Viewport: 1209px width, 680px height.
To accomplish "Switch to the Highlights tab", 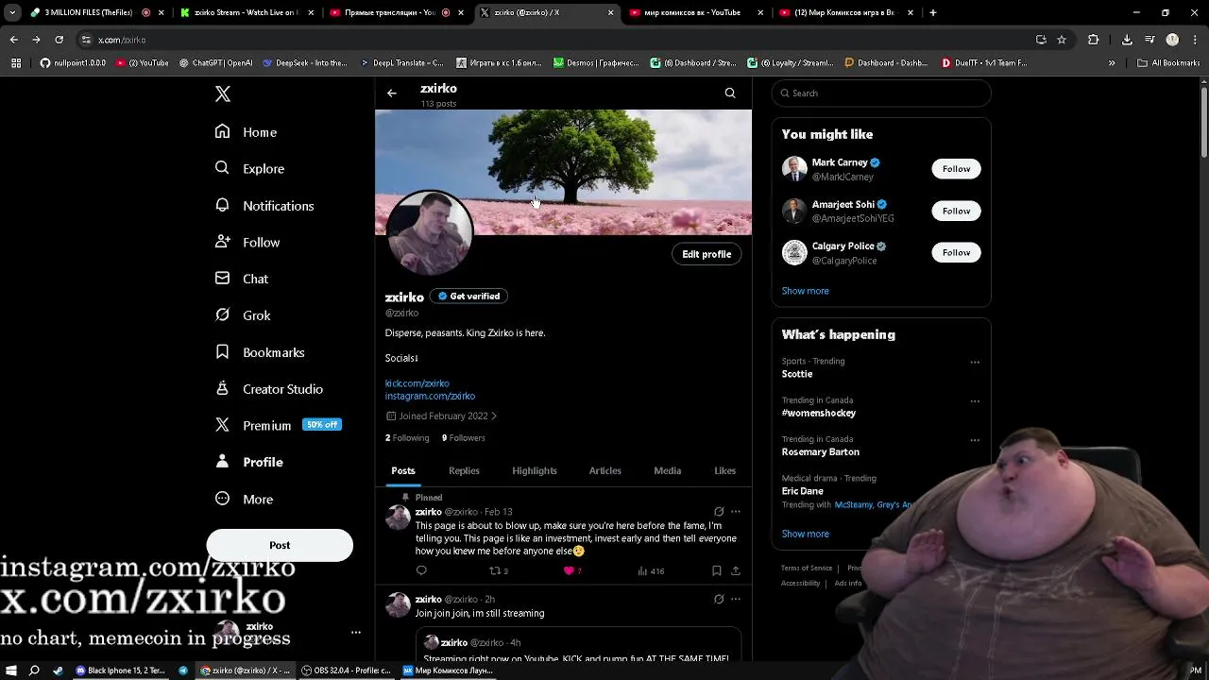I will click(x=535, y=470).
